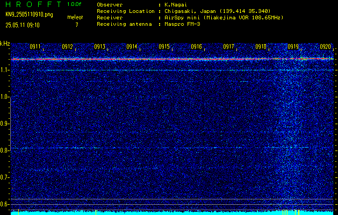Click time label 0915

click(x=164, y=47)
